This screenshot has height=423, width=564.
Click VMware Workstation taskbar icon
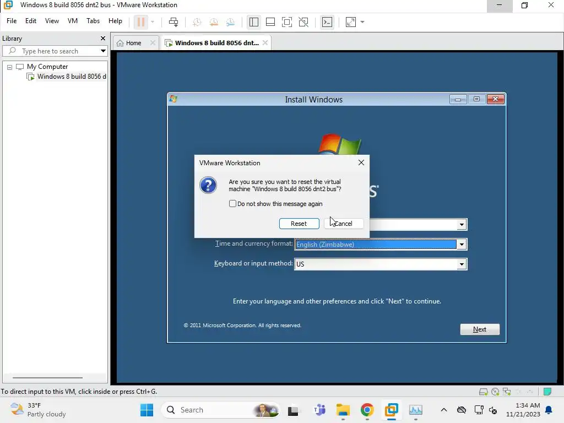click(392, 410)
